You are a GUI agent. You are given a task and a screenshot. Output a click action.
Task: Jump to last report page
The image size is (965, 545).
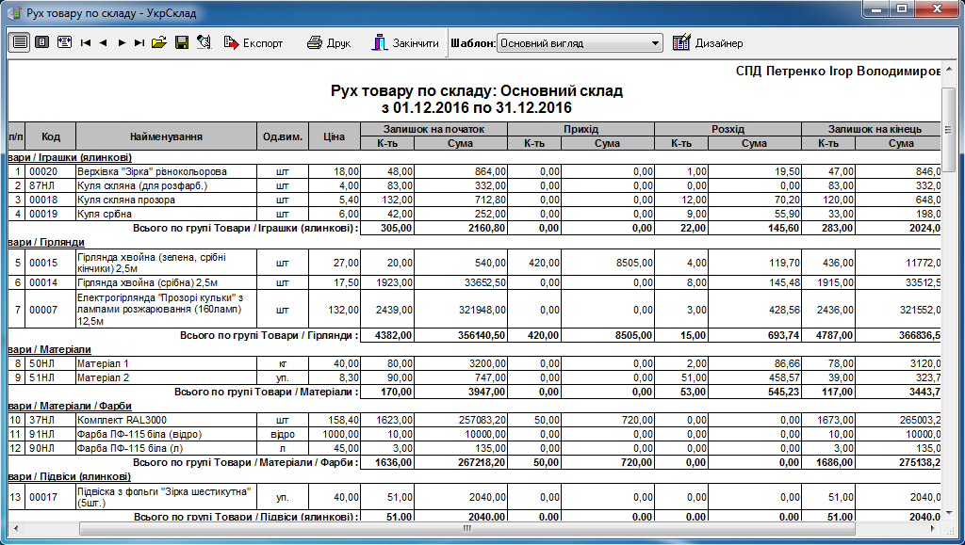[139, 43]
